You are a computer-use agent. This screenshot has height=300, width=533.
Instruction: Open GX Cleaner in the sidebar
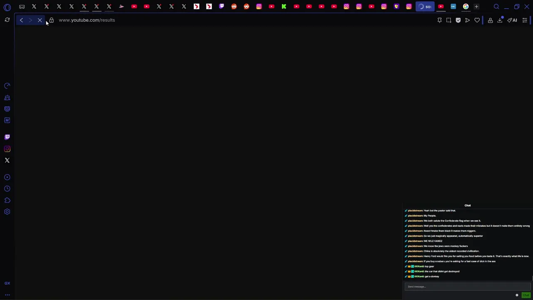pyautogui.click(x=7, y=97)
